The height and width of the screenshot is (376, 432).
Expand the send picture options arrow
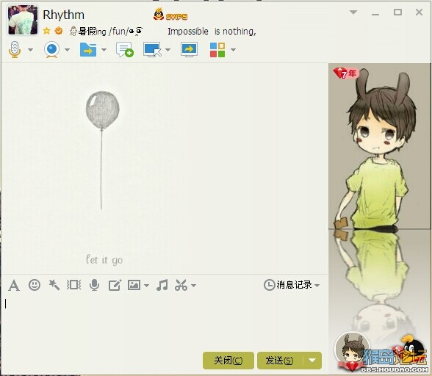tap(146, 286)
